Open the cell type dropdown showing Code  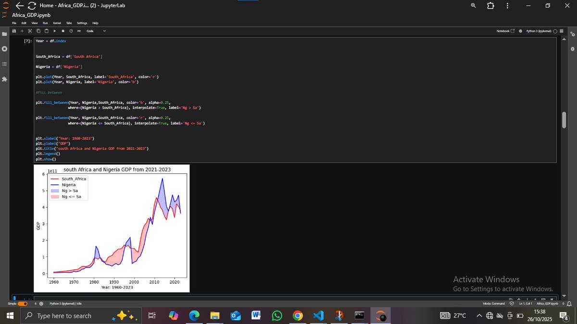(94, 31)
